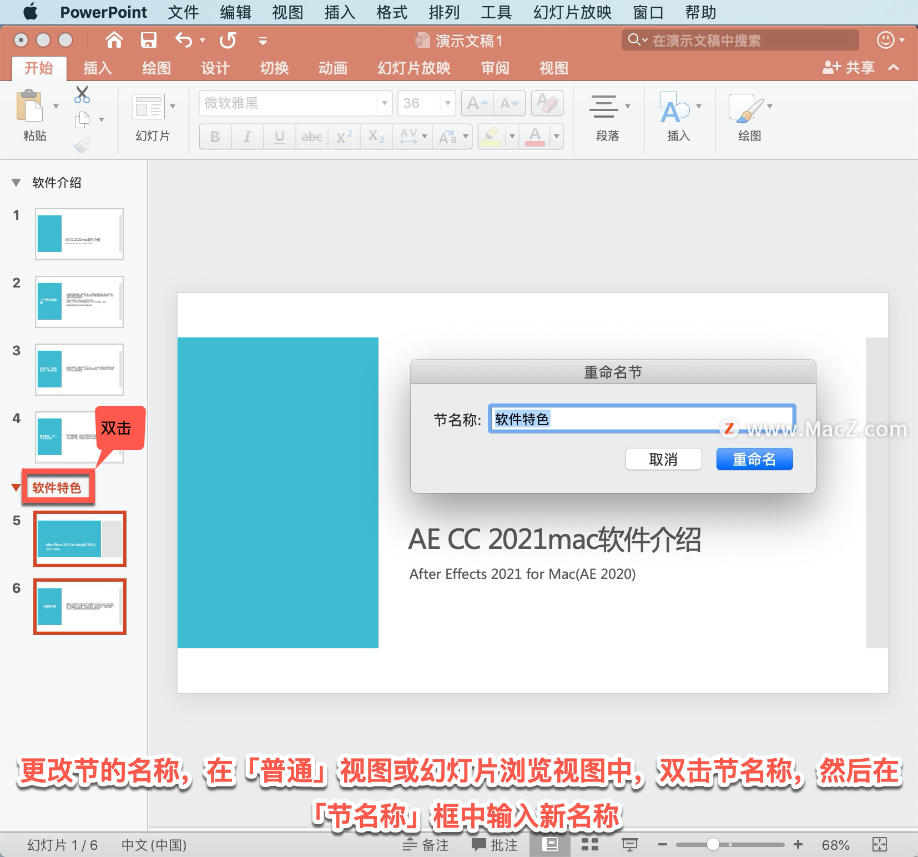Decrease the font size
918x857 pixels.
coord(510,103)
